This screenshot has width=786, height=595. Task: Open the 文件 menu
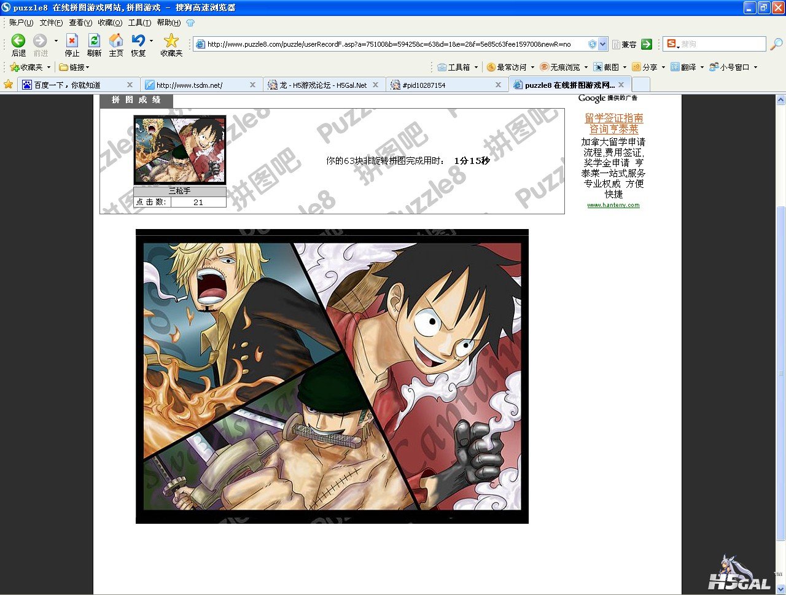(x=51, y=23)
